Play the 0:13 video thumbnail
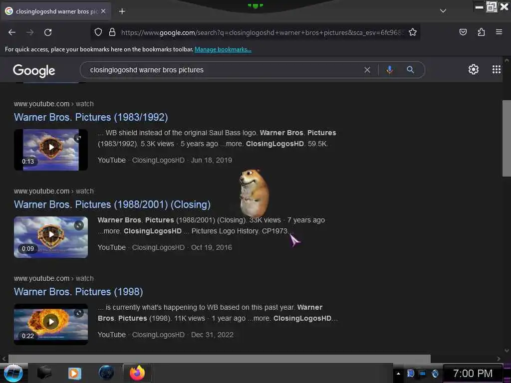511x383 pixels. [51, 147]
